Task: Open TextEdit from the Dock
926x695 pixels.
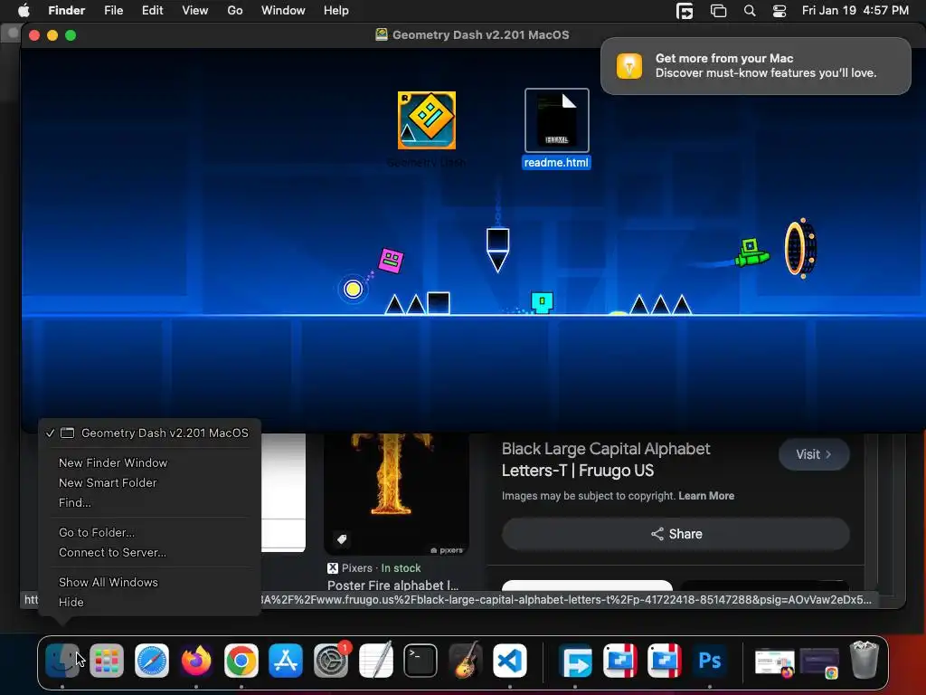Action: pos(375,660)
